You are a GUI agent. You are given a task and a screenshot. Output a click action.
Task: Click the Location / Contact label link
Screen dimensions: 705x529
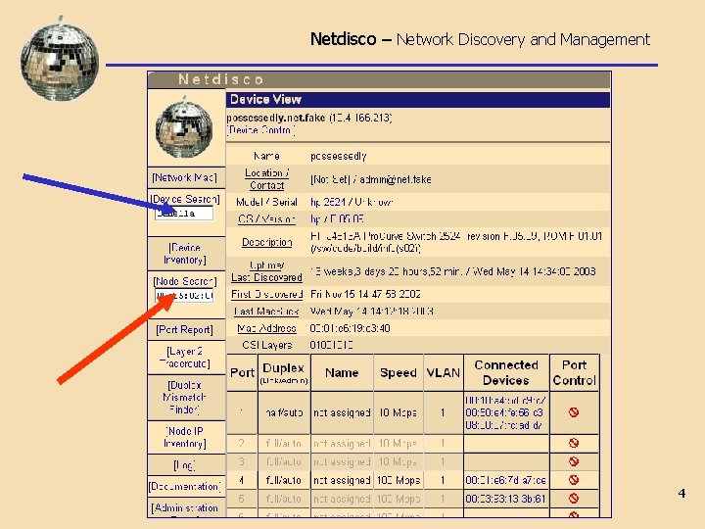[x=266, y=179]
